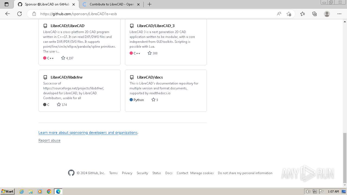Open the Status footer link

(x=157, y=173)
